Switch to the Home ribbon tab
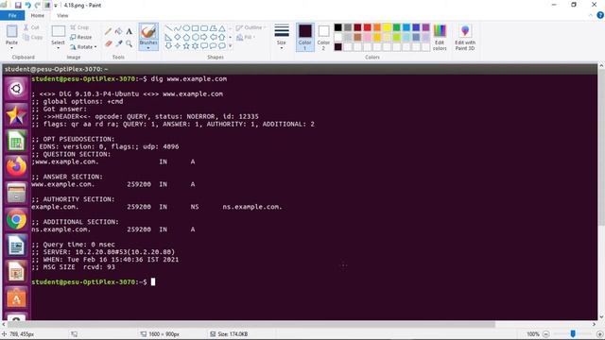The width and height of the screenshot is (605, 340). [x=38, y=15]
